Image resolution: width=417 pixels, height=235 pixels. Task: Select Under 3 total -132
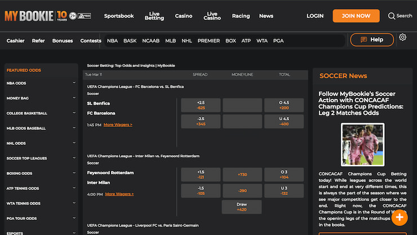[x=284, y=191]
